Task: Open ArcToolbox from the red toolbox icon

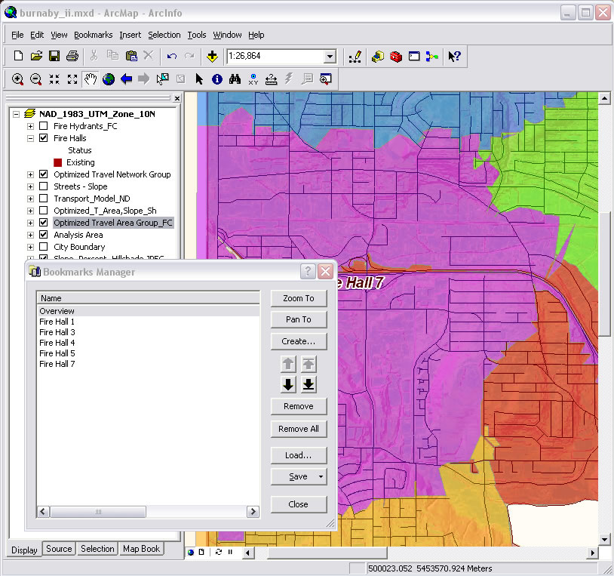Action: click(x=396, y=56)
